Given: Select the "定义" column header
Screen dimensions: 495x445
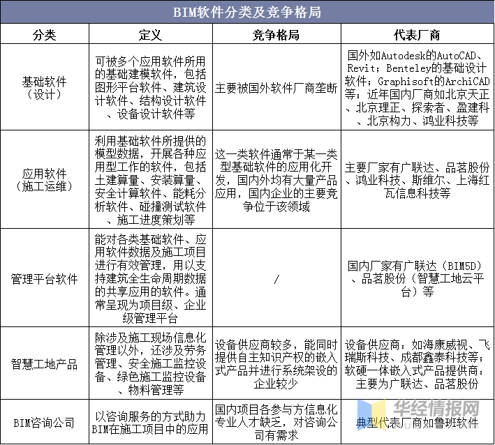Looking at the screenshot, I should coord(151,35).
